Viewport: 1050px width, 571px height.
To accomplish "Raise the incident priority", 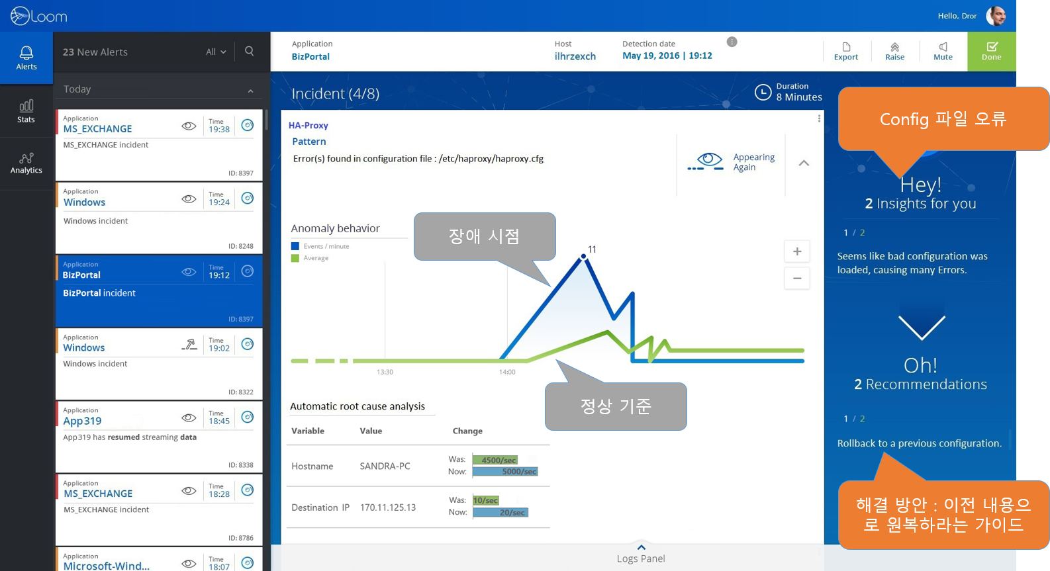I will pos(894,52).
